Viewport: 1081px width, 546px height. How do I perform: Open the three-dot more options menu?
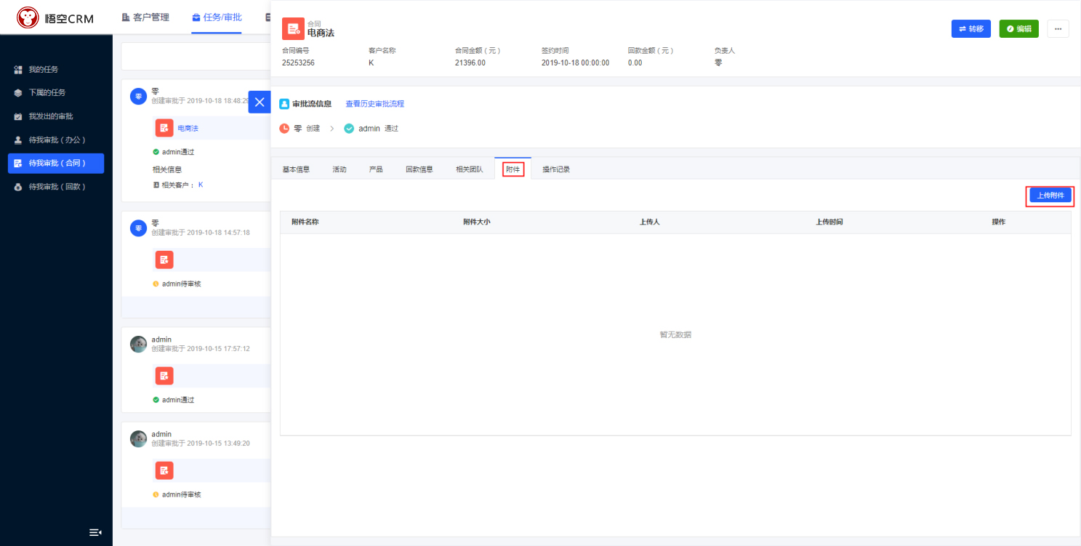(x=1058, y=28)
